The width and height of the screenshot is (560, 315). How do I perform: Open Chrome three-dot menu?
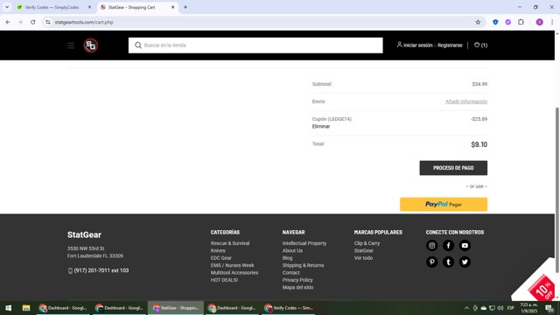point(552,22)
